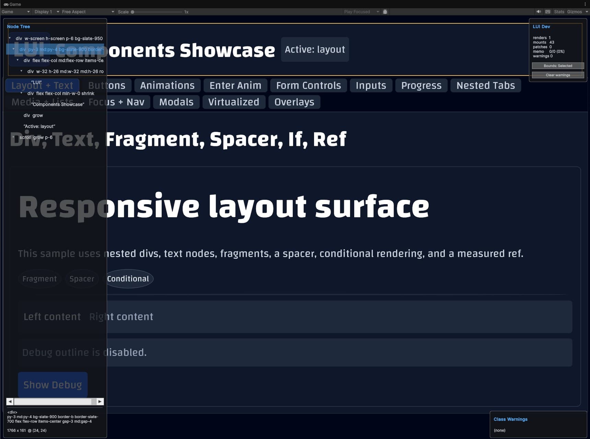
Task: Click the Clear warnings button
Action: coord(558,75)
